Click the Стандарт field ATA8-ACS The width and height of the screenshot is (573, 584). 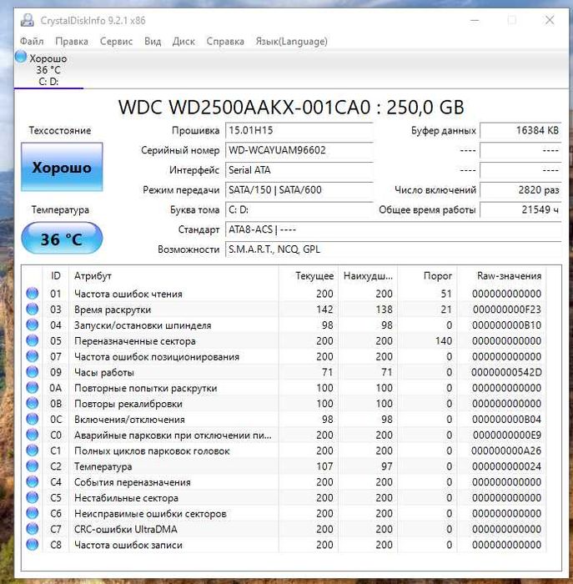pos(393,229)
